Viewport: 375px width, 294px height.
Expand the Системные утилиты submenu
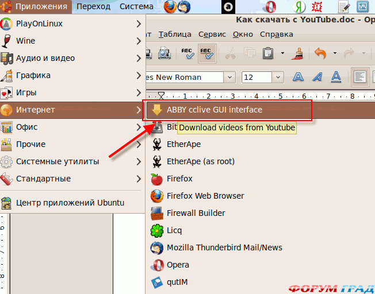pos(72,161)
